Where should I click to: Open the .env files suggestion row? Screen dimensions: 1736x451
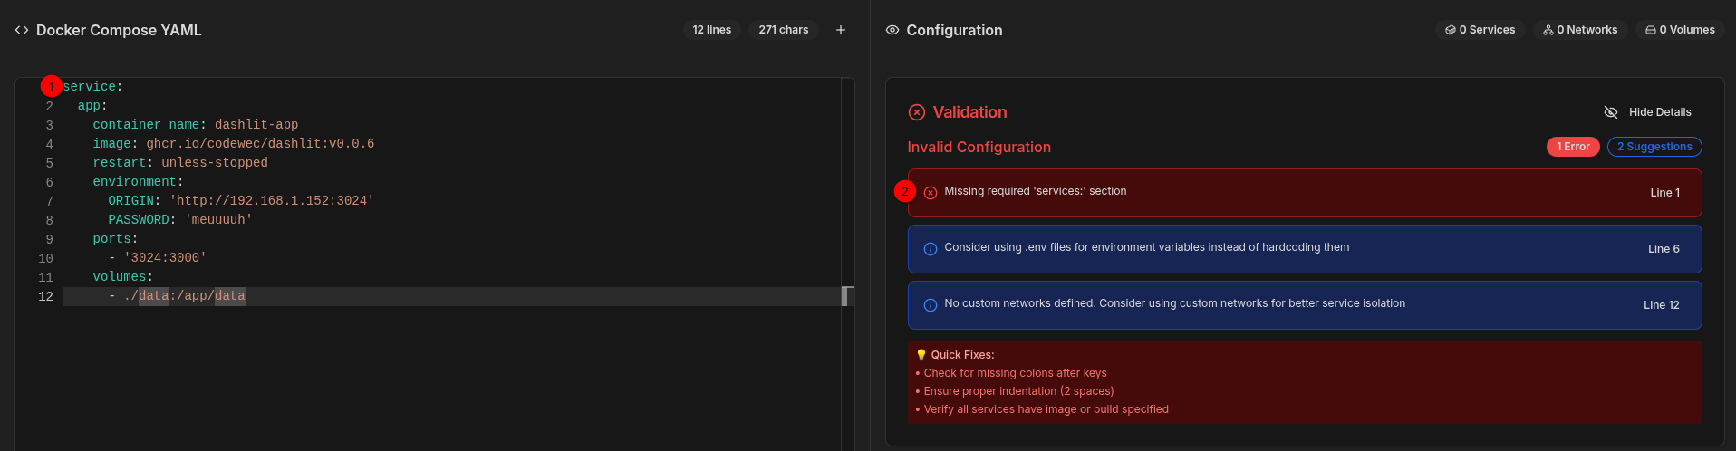(1305, 249)
